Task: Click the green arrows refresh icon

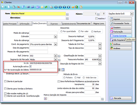Action: click(x=46, y=7)
